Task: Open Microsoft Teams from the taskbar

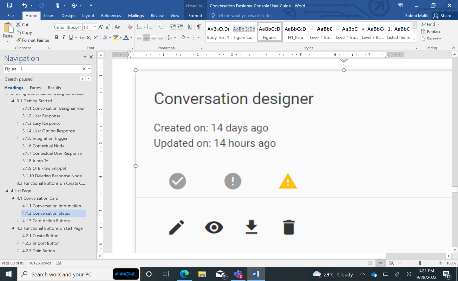Action: tap(238, 274)
